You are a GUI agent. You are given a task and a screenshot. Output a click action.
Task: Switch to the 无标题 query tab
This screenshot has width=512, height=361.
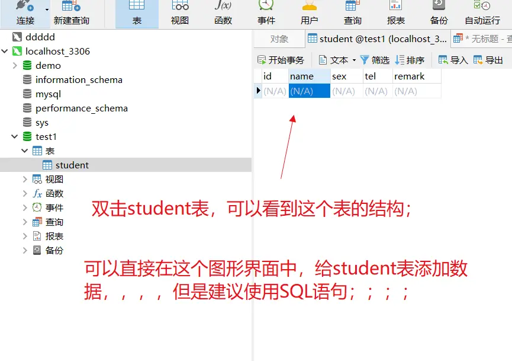482,39
